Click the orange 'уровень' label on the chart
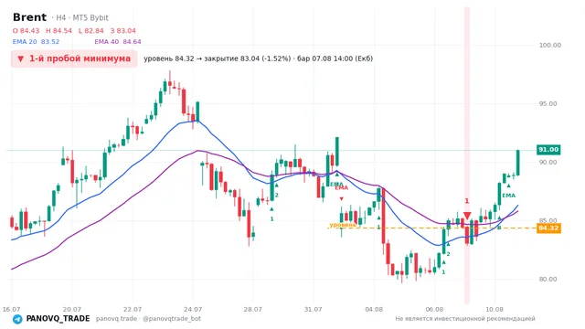 [x=343, y=225]
